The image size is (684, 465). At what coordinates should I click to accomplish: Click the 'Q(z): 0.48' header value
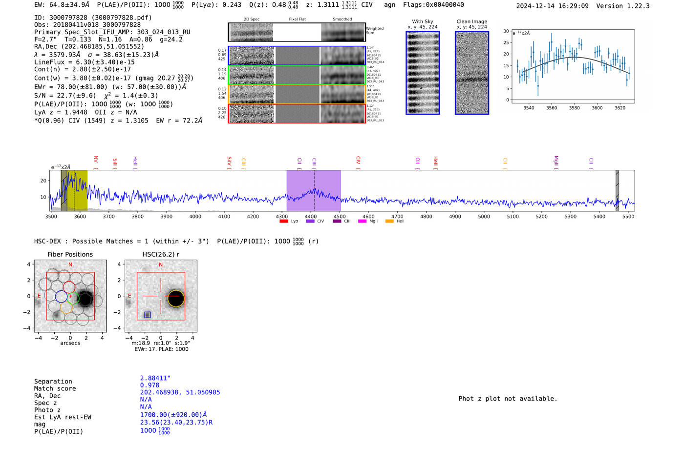(268, 5)
